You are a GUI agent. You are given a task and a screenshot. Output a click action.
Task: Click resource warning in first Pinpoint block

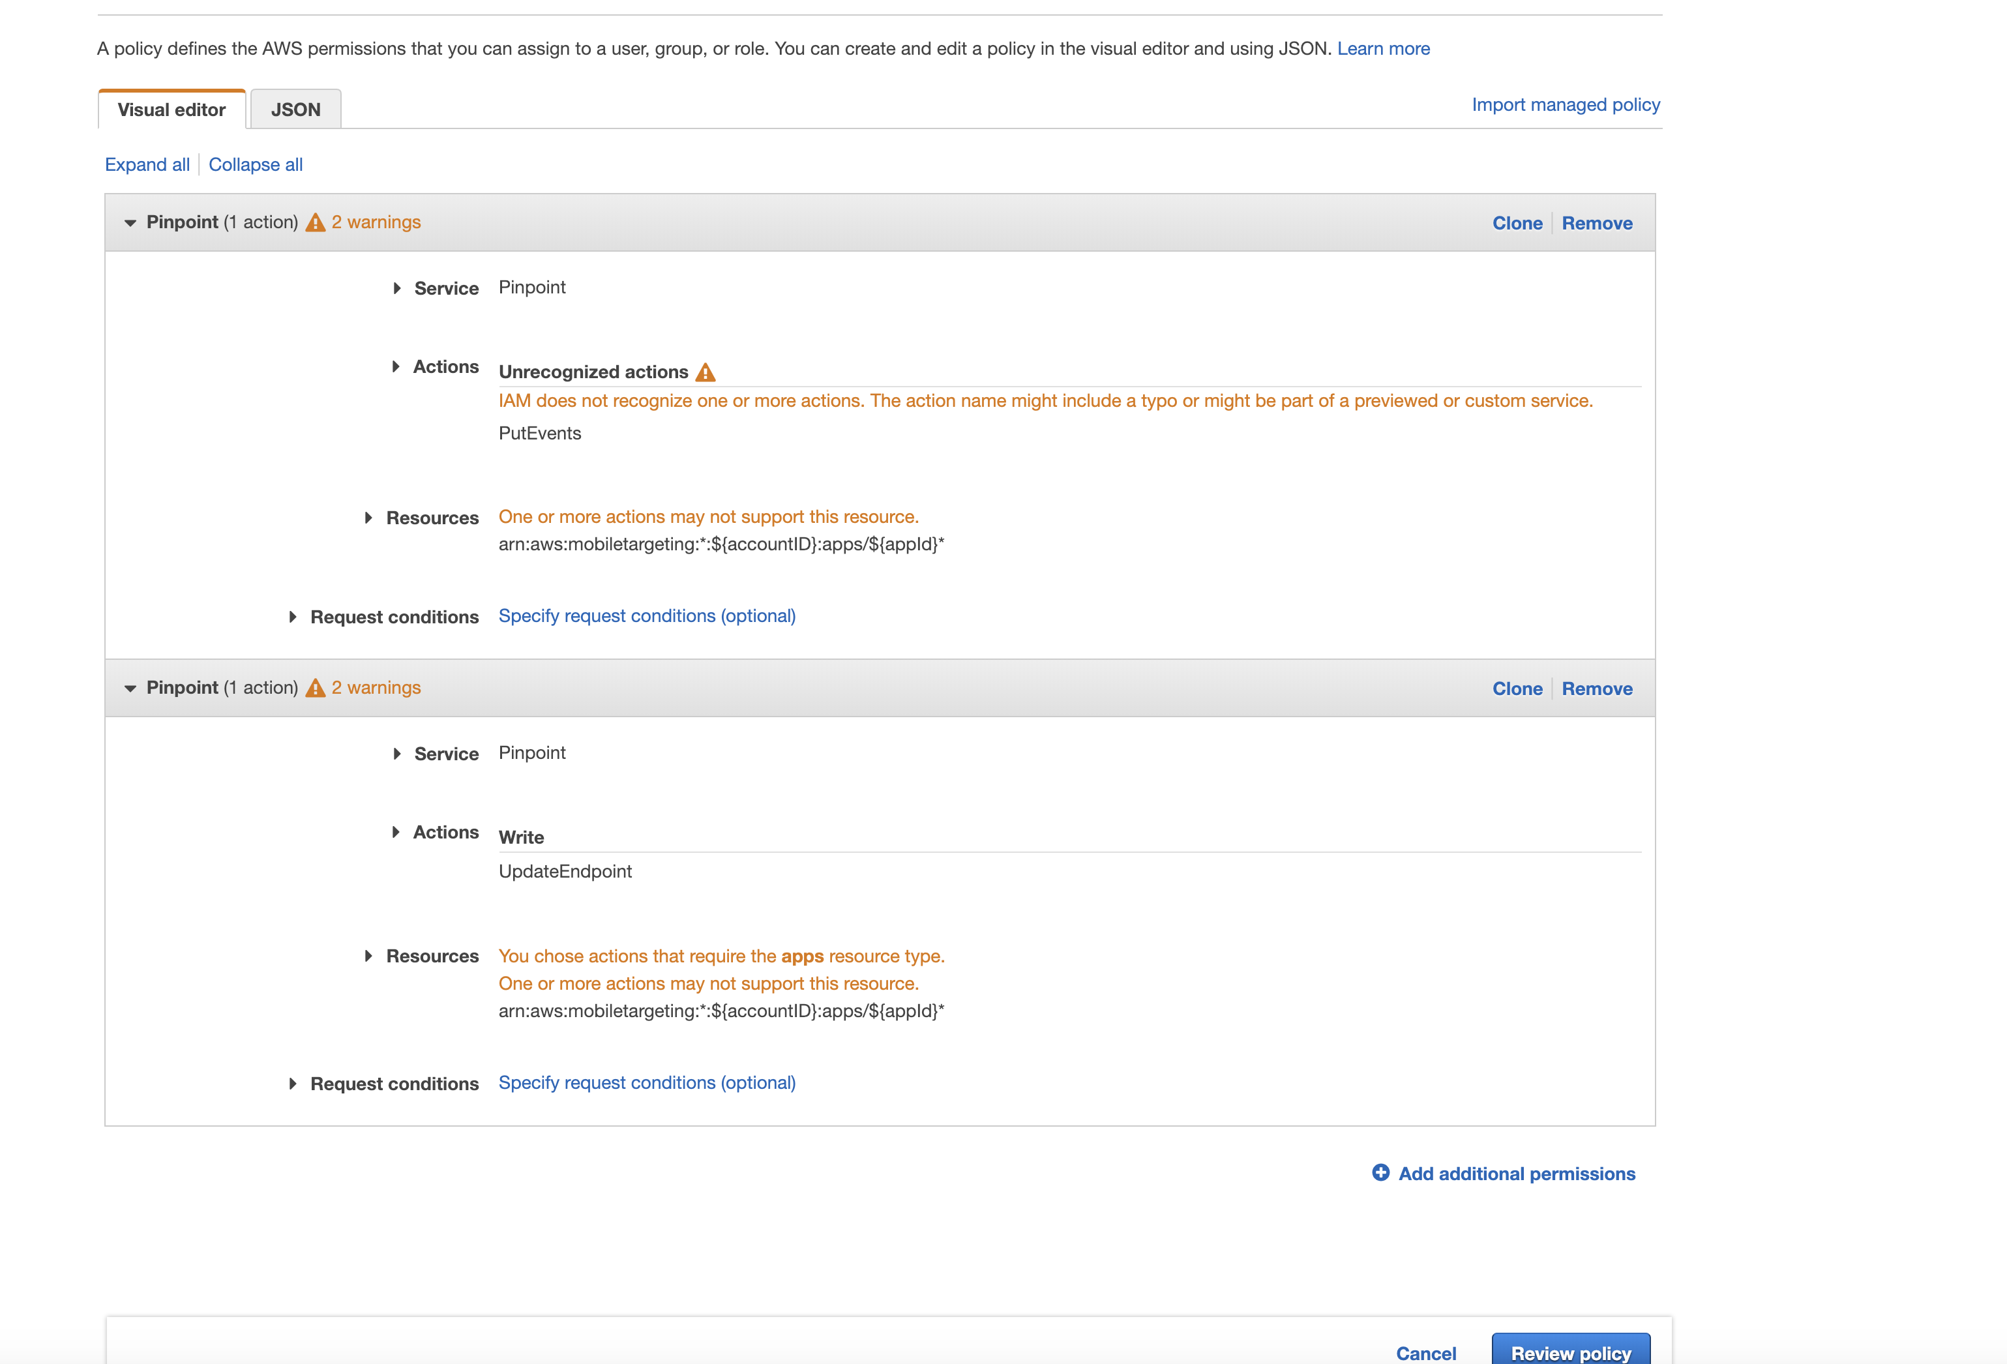[708, 517]
